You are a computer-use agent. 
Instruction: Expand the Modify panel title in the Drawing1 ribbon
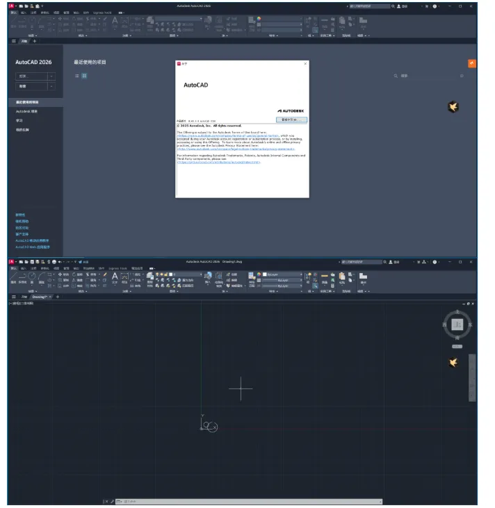[83, 291]
